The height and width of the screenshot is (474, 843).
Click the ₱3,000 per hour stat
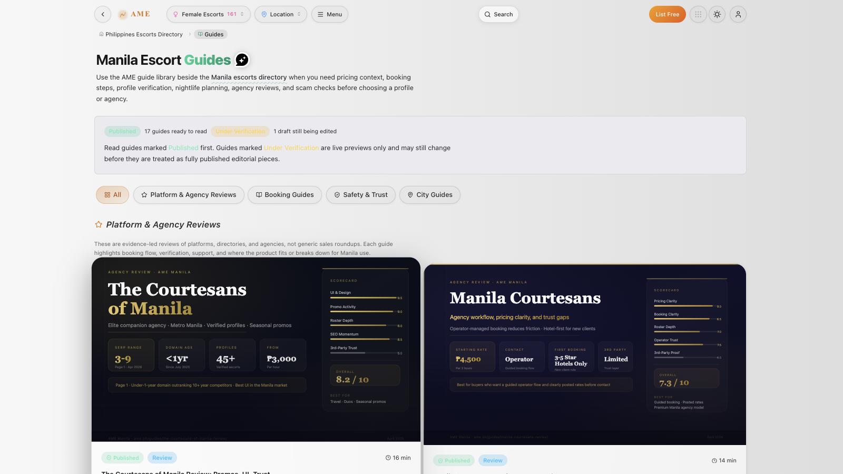click(282, 355)
